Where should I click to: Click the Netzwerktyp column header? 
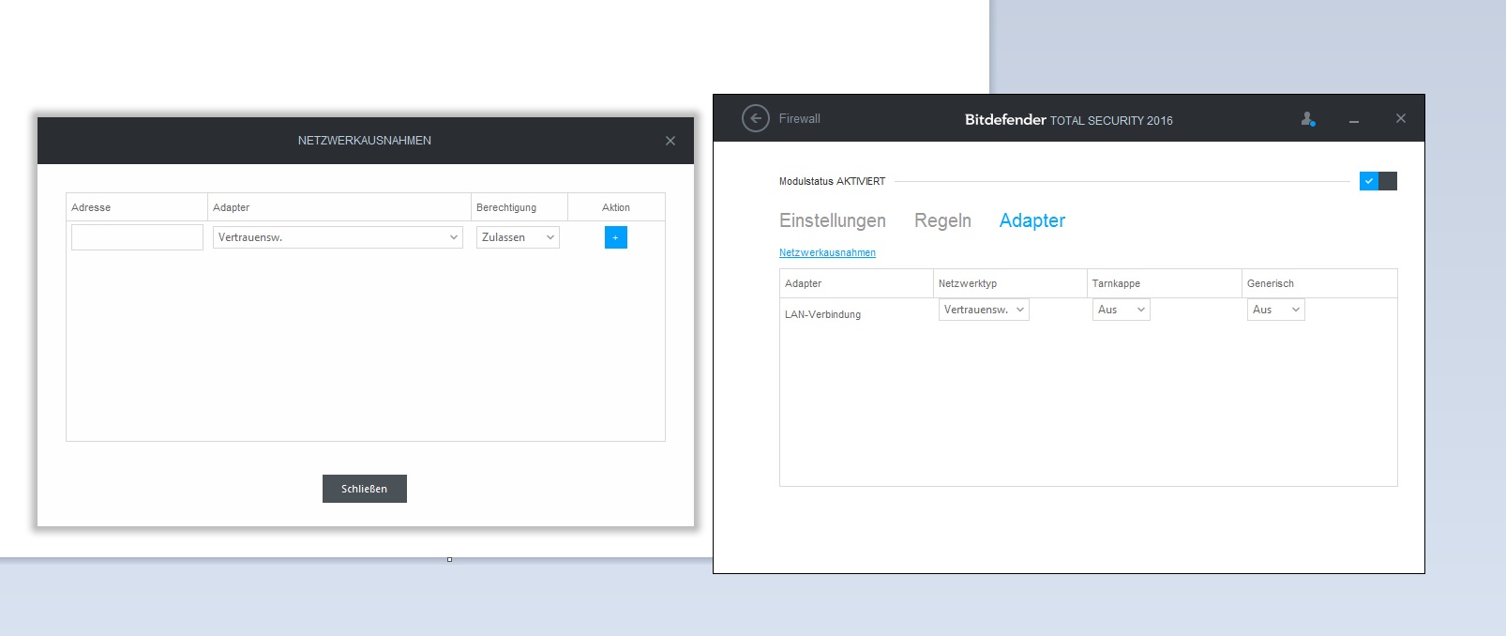tap(1010, 283)
